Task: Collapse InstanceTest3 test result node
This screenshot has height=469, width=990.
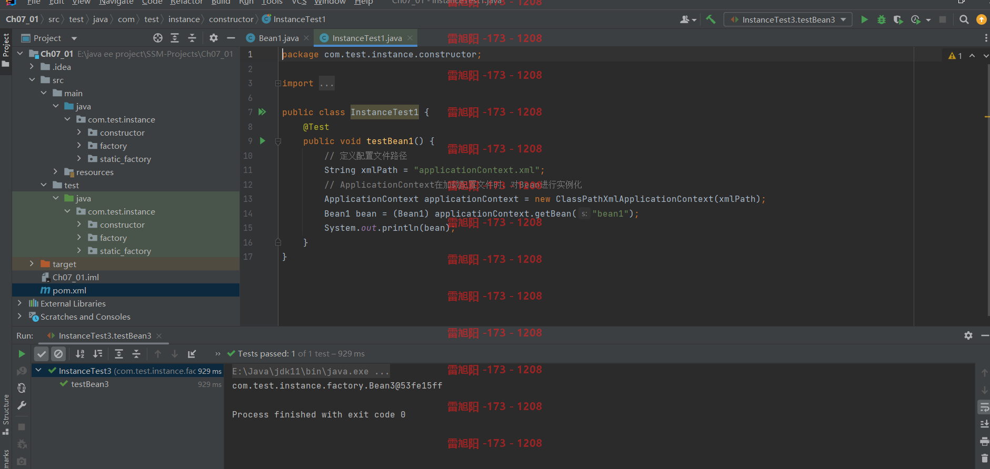Action: (x=38, y=371)
